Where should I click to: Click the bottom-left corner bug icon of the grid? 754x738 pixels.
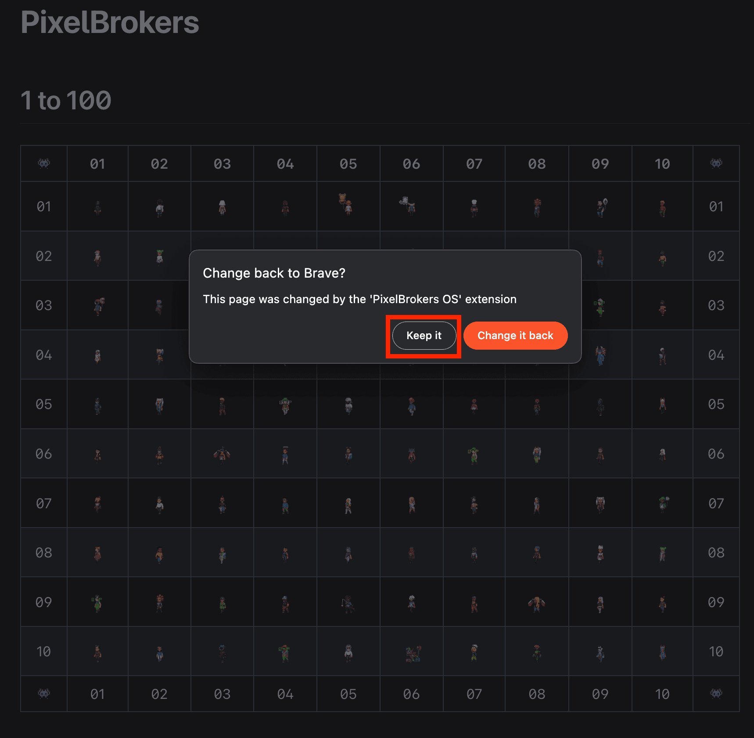pyautogui.click(x=44, y=694)
